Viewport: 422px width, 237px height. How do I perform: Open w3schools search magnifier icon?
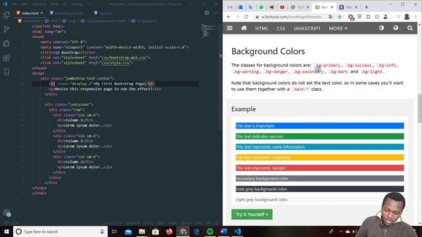(410, 28)
